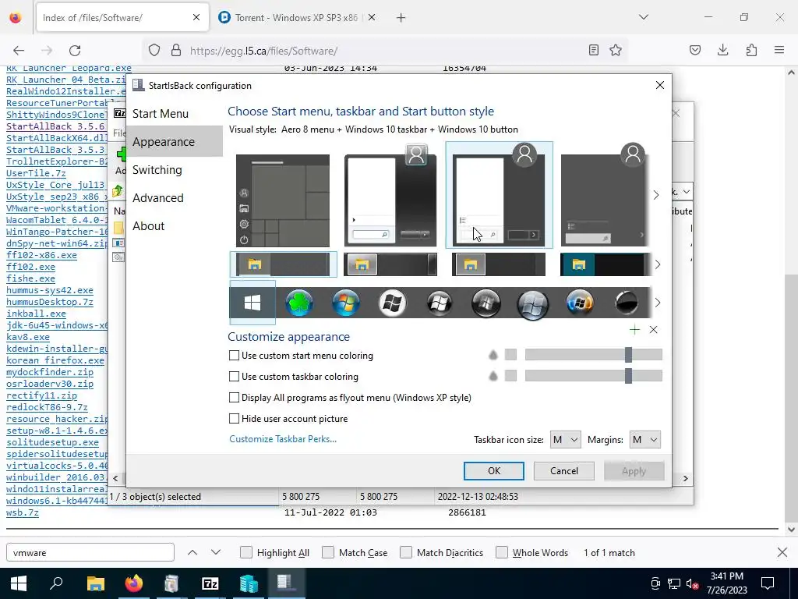Click the muted volume tray icon

[x=692, y=583]
